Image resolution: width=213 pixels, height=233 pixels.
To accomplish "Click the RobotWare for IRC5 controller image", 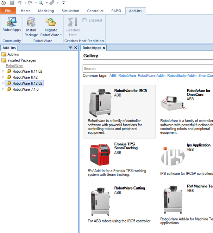I will (100, 103).
